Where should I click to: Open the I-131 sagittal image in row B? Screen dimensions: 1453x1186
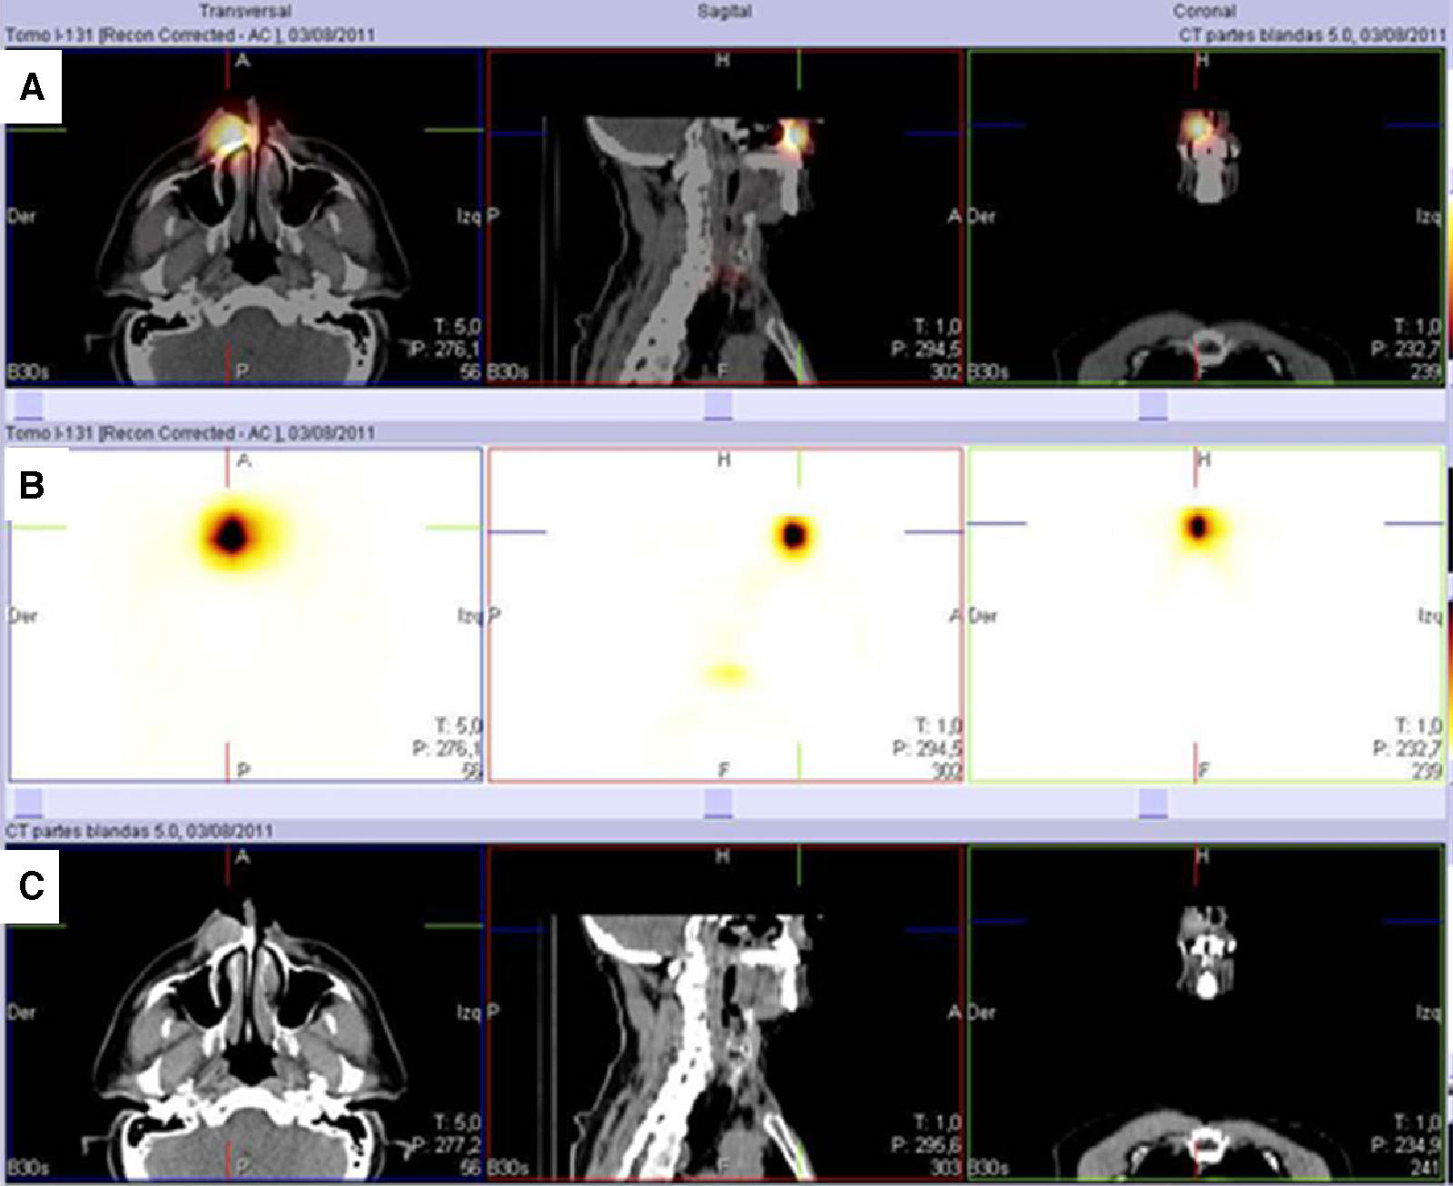coord(725,615)
